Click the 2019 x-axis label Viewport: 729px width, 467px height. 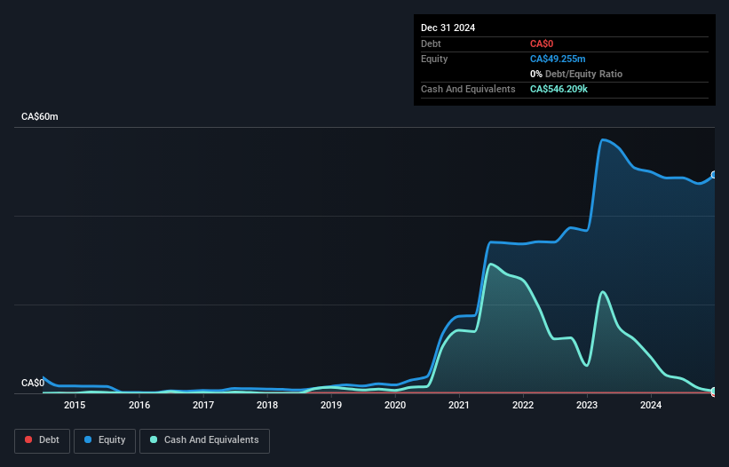tap(331, 405)
